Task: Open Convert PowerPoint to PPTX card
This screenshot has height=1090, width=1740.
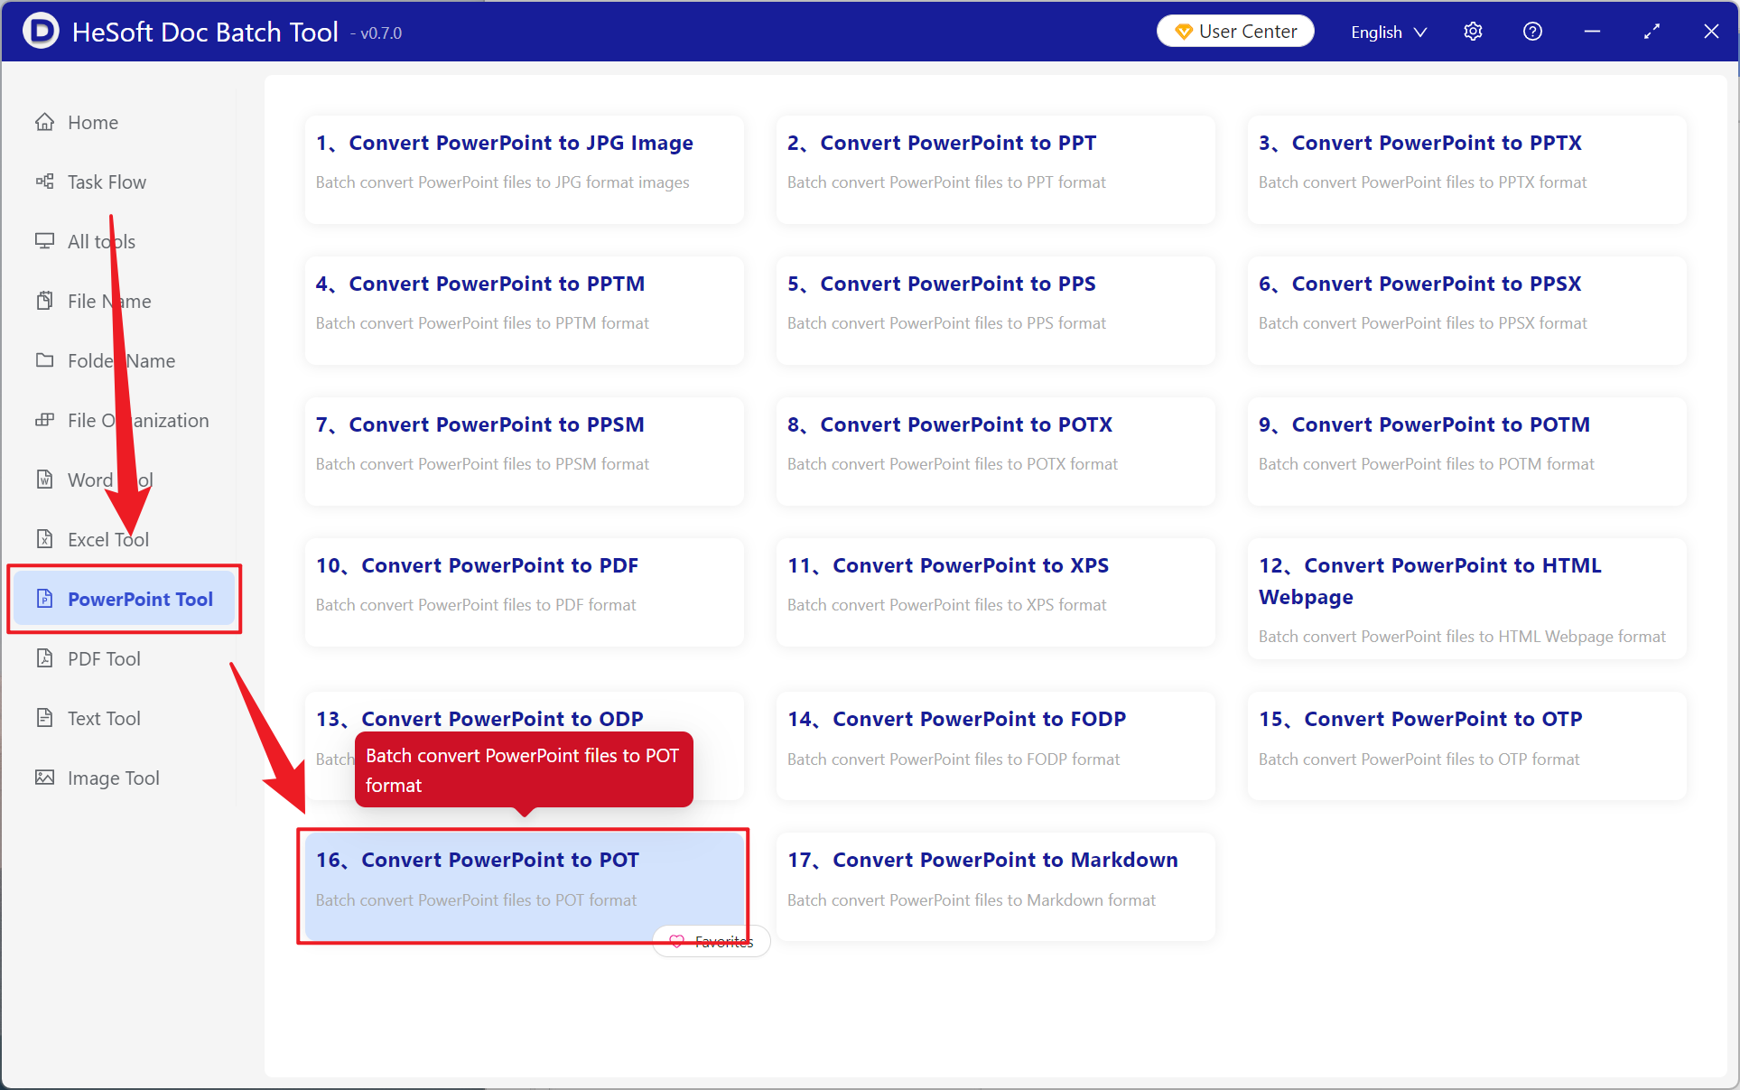Action: 1466,169
